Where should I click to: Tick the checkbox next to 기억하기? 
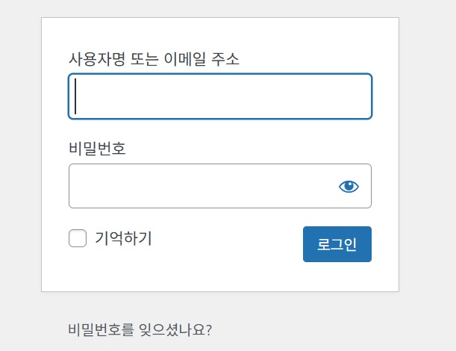pos(78,238)
